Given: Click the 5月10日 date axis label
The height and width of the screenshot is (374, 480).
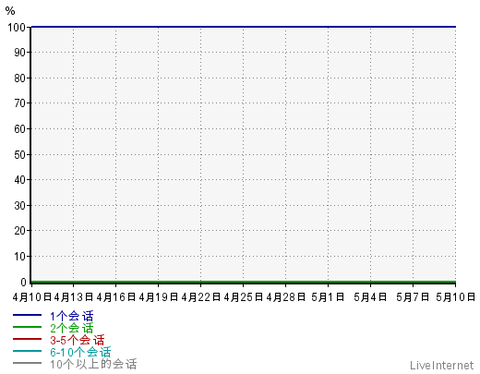Looking at the screenshot, I should (x=456, y=297).
